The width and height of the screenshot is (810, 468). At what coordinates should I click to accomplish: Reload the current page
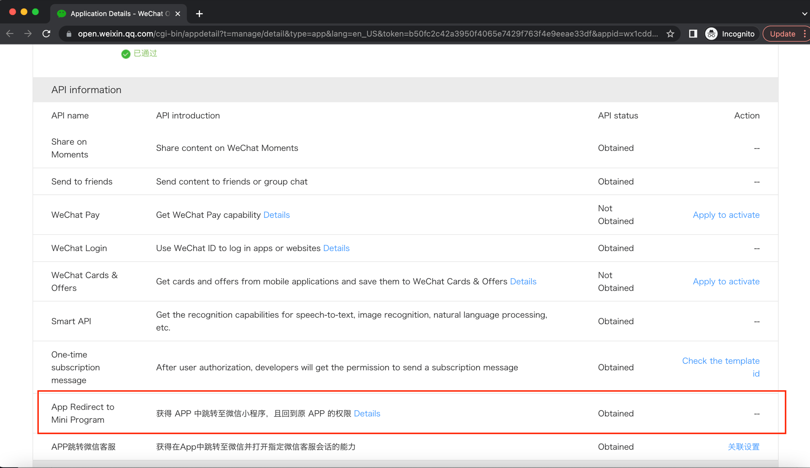[x=46, y=34]
